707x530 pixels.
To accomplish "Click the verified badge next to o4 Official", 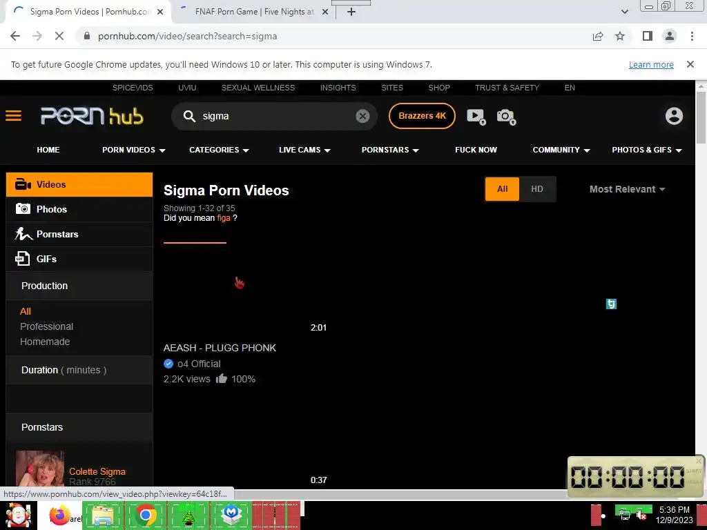I will 168,364.
